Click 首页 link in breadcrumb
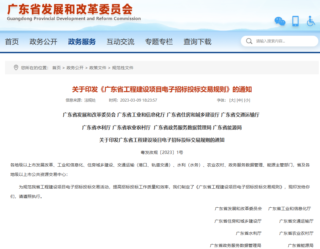Image resolution: width=320 pixels, height=249 pixels. [56, 68]
